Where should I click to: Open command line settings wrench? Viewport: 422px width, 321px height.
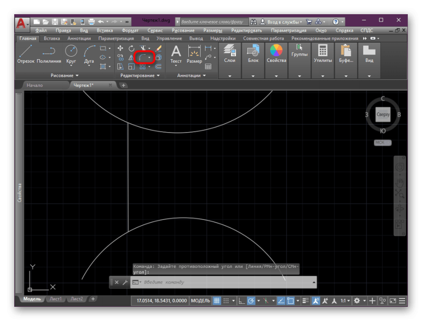[125, 283]
